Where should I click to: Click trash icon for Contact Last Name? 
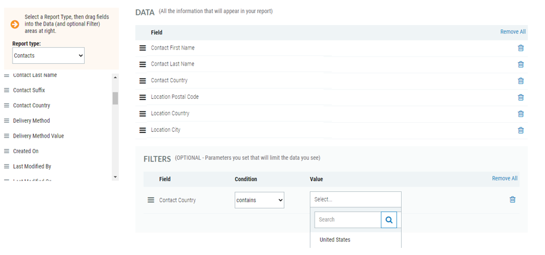[x=521, y=64]
